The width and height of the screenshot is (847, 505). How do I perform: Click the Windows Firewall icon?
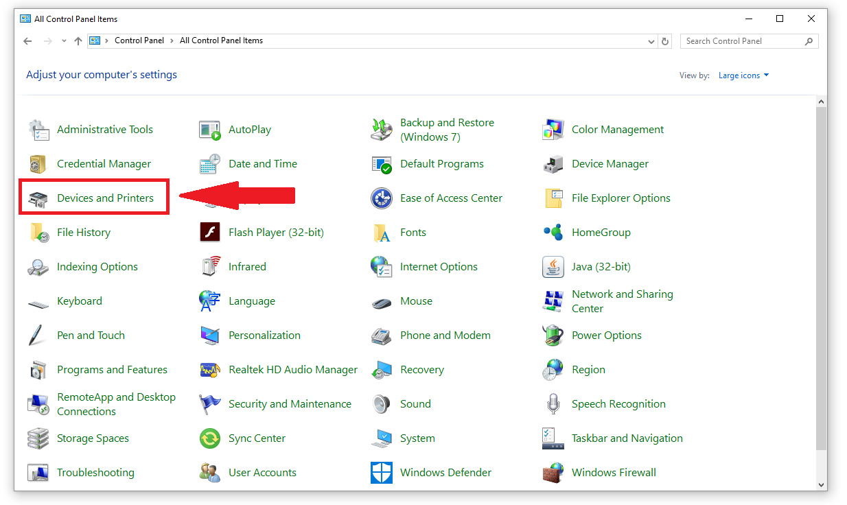(553, 473)
